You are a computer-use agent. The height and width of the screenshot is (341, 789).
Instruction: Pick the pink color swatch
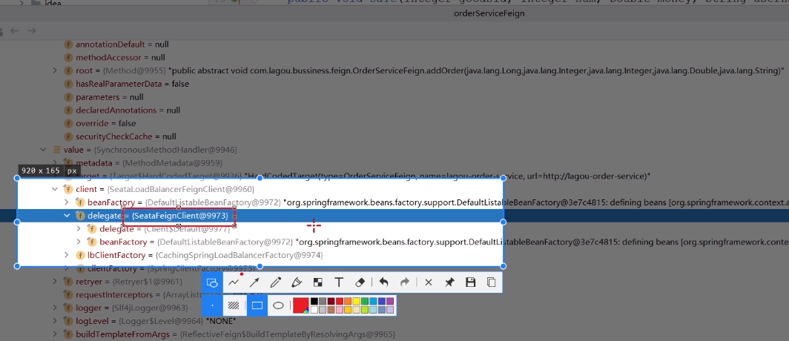(x=340, y=310)
